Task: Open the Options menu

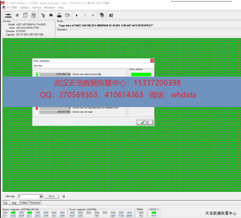Action: click(25, 8)
